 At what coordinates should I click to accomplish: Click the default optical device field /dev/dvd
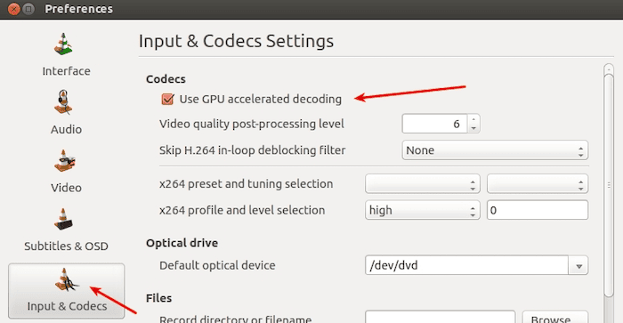pos(466,265)
